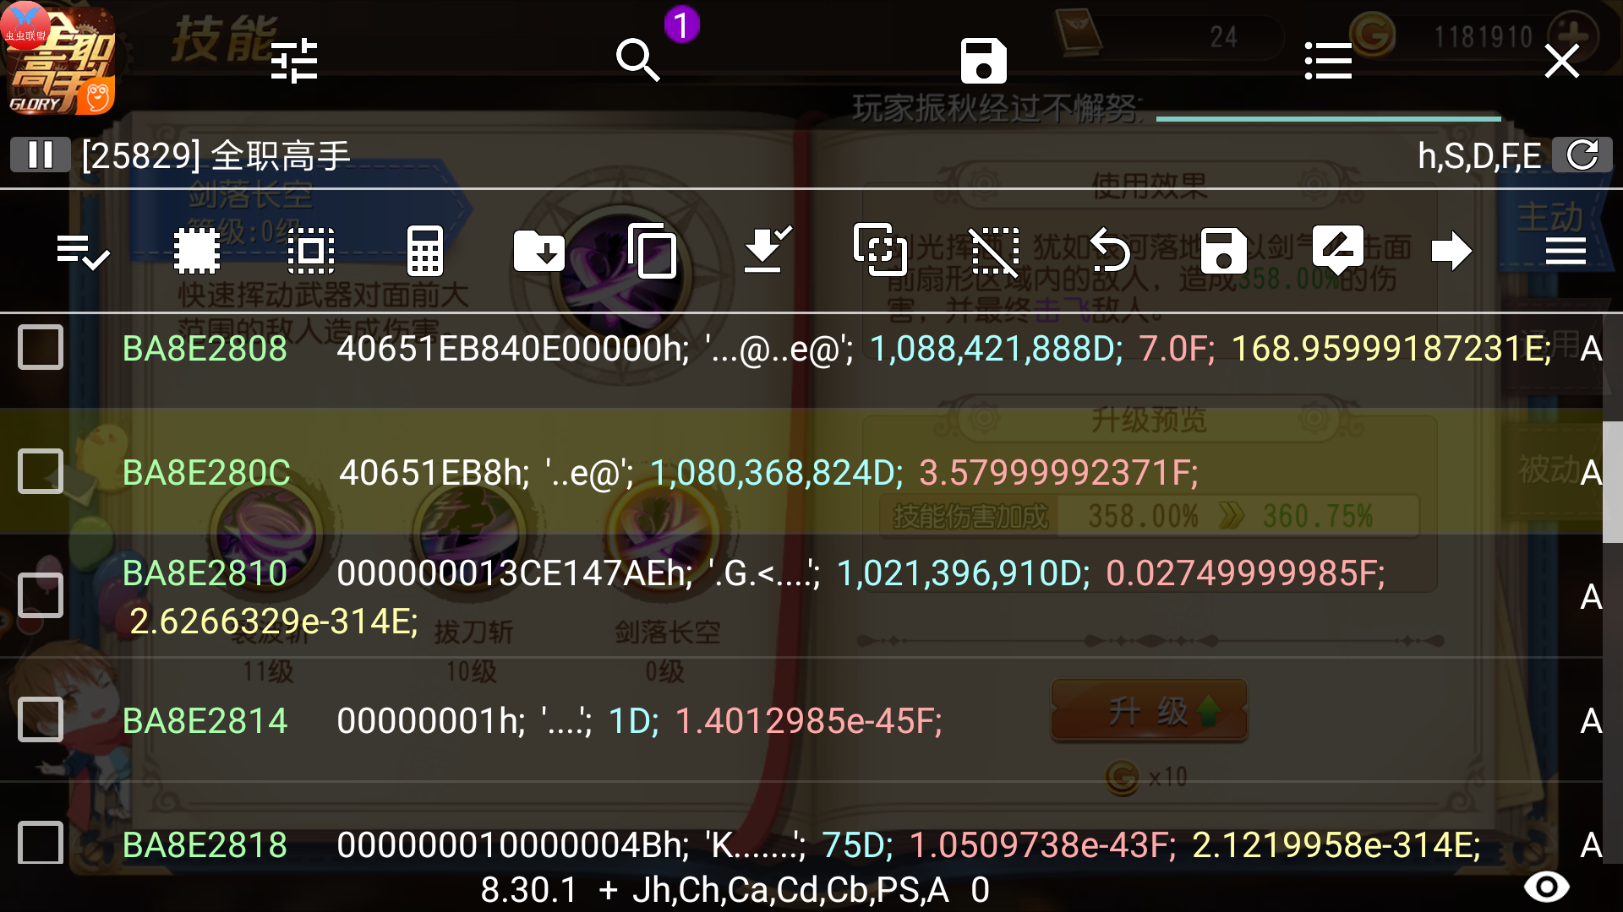Refresh the memory view

tap(1582, 155)
